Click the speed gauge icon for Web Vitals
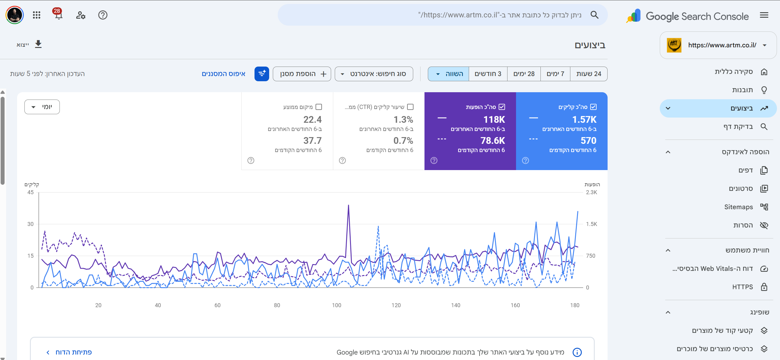The width and height of the screenshot is (780, 360). [764, 269]
